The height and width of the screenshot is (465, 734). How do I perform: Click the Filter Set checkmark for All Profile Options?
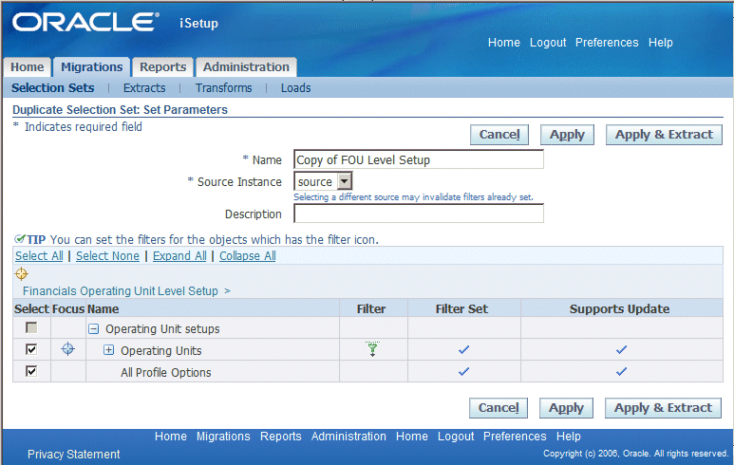coord(464,371)
